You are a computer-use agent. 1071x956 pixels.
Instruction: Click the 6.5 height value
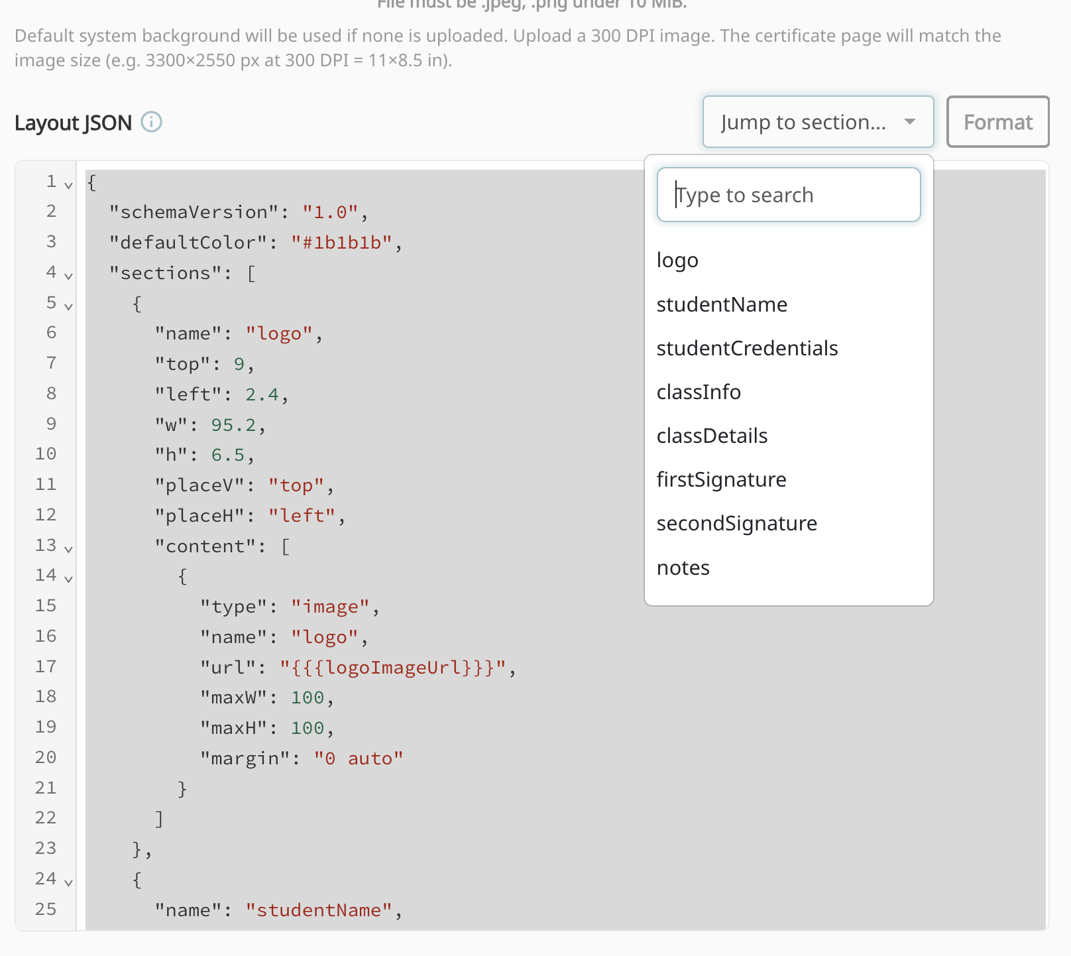pos(228,455)
